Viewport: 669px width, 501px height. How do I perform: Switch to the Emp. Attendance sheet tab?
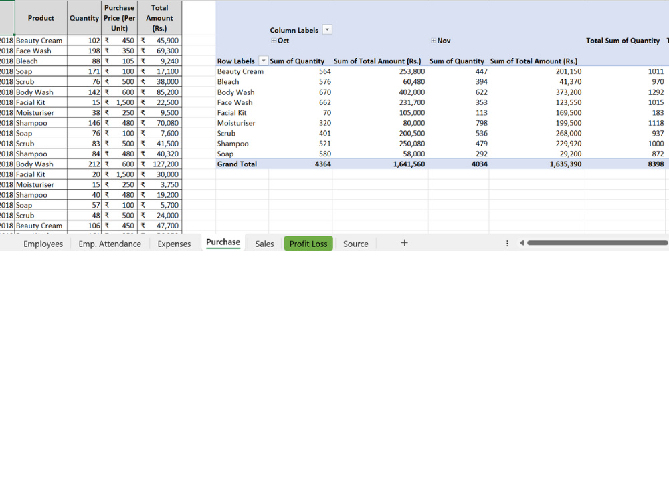[x=110, y=244]
